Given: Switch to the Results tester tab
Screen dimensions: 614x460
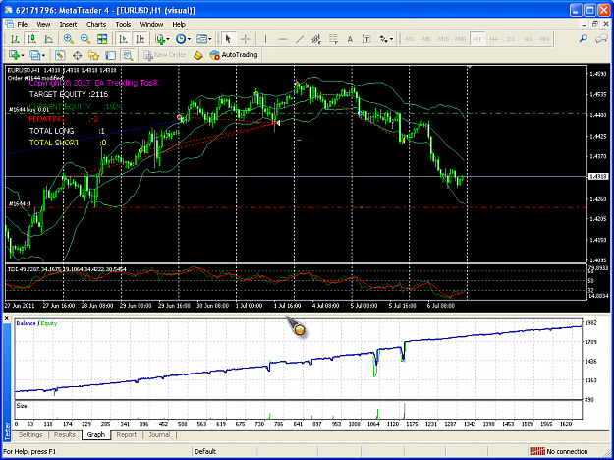Looking at the screenshot, I should point(65,434).
